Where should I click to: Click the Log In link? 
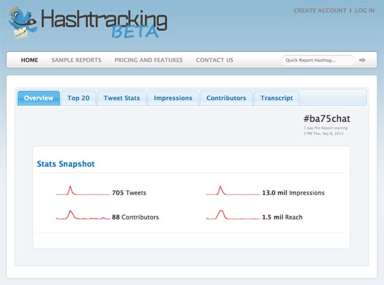[x=364, y=10]
